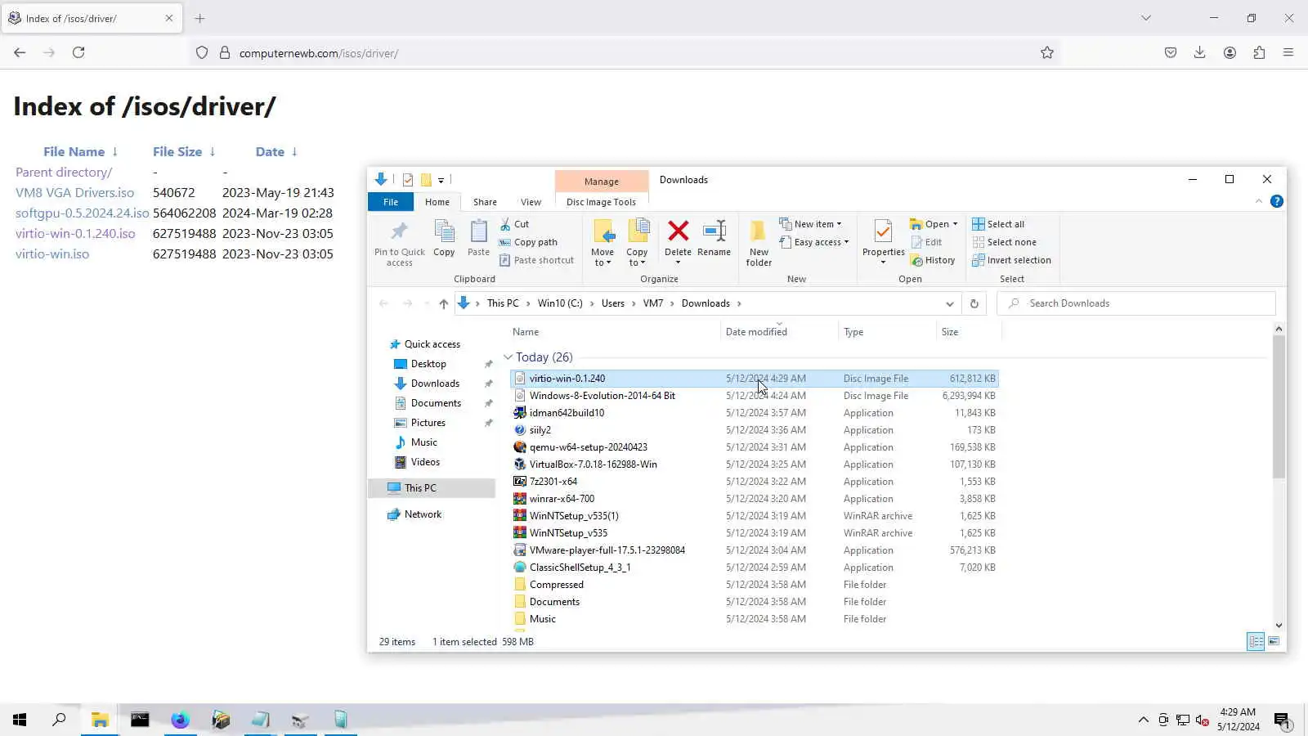Click File Explorer on the taskbar
This screenshot has height=736, width=1308.
(100, 720)
